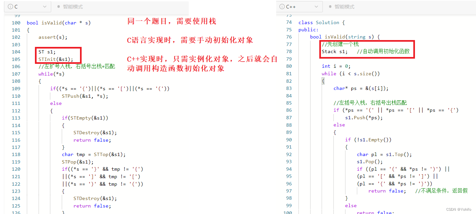
Task: Click the 'ST s1;' declaration line
Action: coord(47,52)
